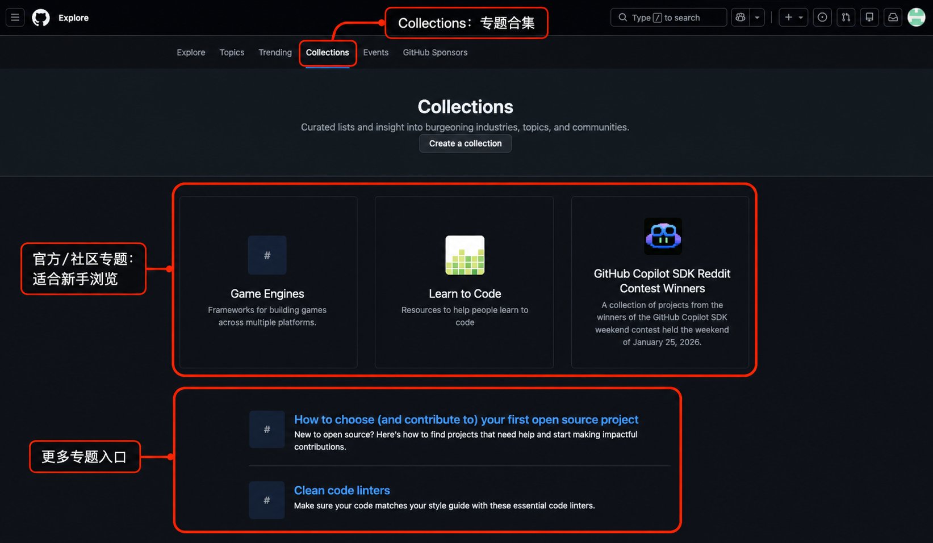The height and width of the screenshot is (543, 933).
Task: Click the Curated lists and insight subtitle
Action: point(465,127)
